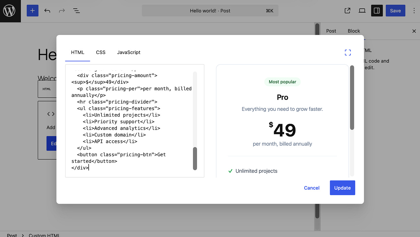The height and width of the screenshot is (237, 420).
Task: Open the document overview list icon
Action: point(76,11)
